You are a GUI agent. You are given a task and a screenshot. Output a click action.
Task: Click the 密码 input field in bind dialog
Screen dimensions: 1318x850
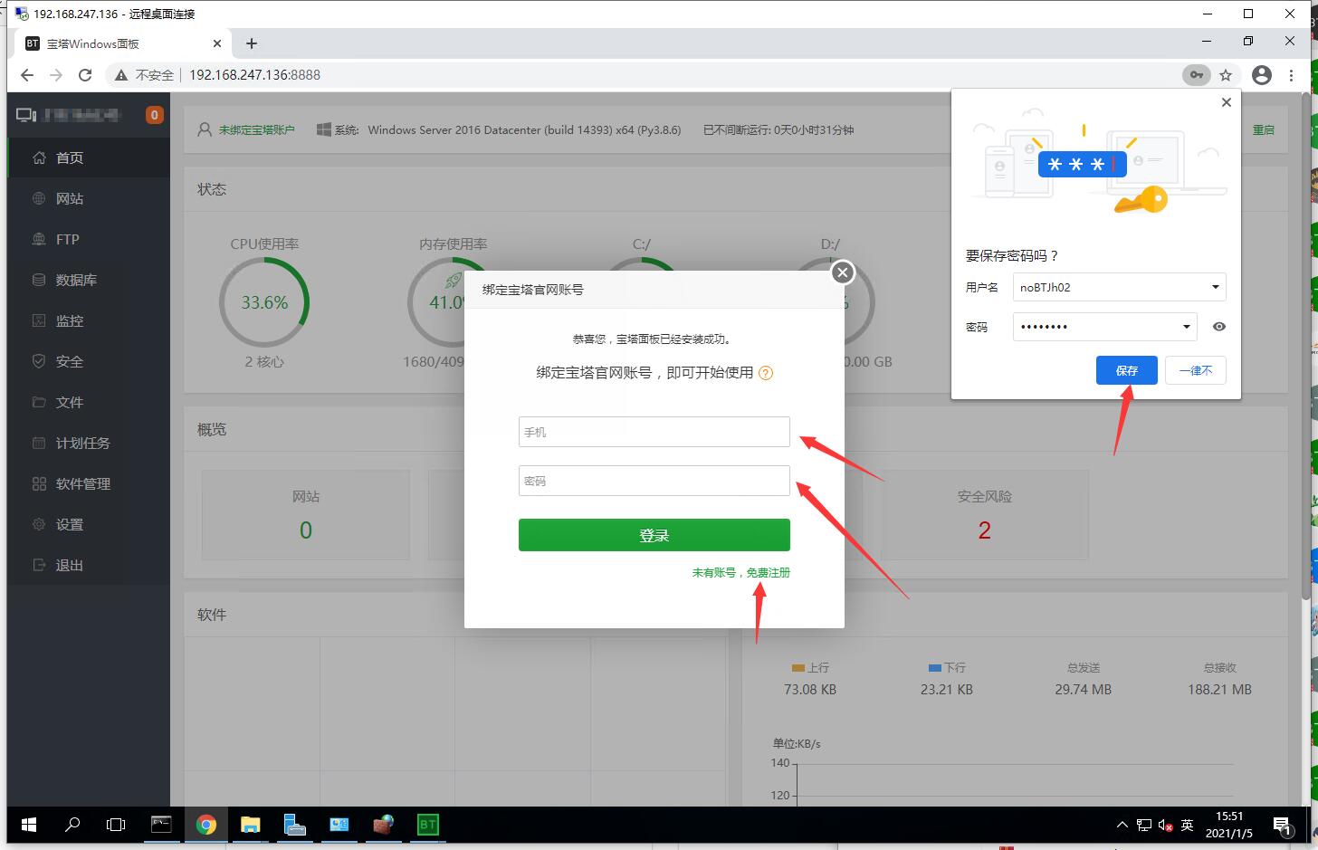[654, 481]
